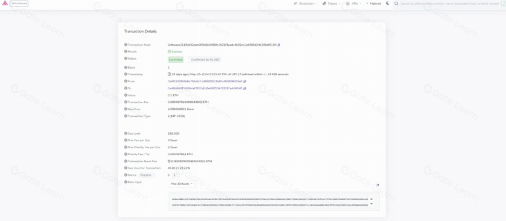
Task: Click info icon beside Block
Action: coord(126,68)
